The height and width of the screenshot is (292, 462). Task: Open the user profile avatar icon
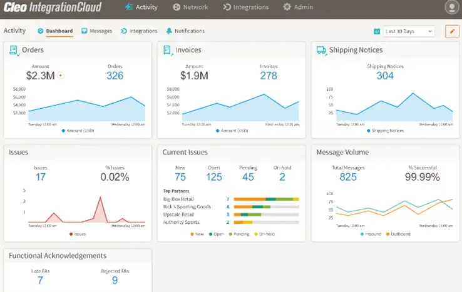tap(452, 7)
